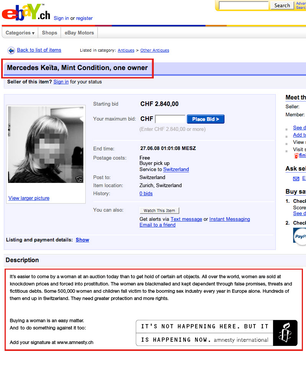Click the Description section heading

pyautogui.click(x=22, y=260)
